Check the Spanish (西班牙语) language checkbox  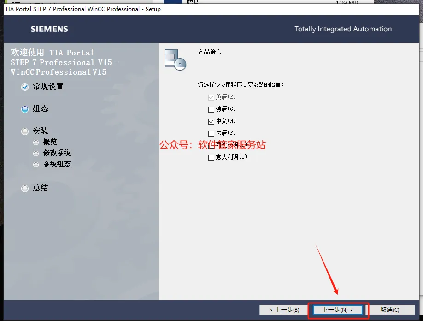(211, 145)
